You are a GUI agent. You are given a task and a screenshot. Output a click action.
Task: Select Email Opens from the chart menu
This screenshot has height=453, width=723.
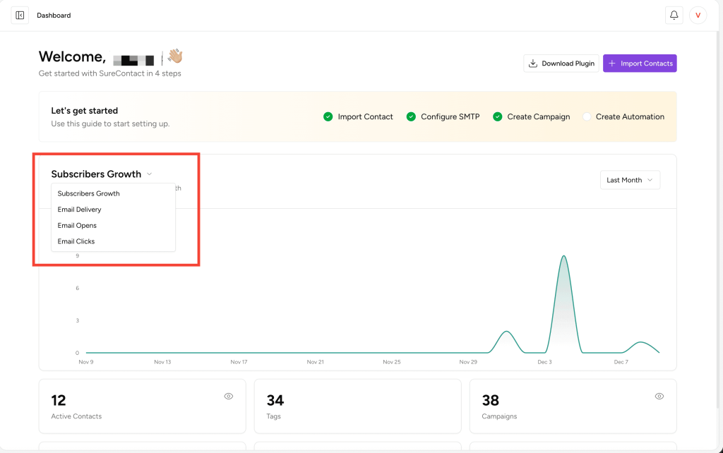tap(77, 226)
